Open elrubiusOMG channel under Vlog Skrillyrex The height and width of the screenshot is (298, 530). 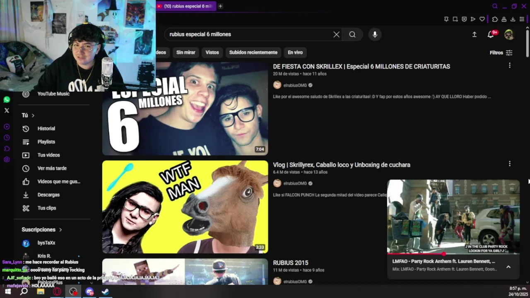pyautogui.click(x=295, y=183)
